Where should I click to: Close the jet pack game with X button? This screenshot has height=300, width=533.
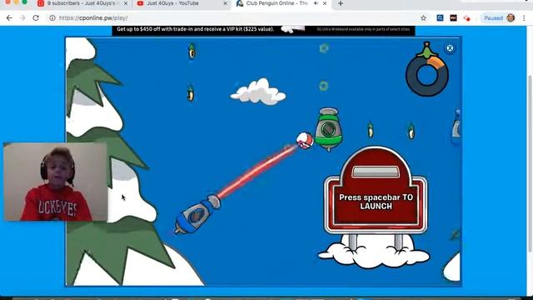point(450,48)
